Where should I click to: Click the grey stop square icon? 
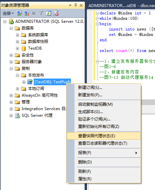point(34,13)
